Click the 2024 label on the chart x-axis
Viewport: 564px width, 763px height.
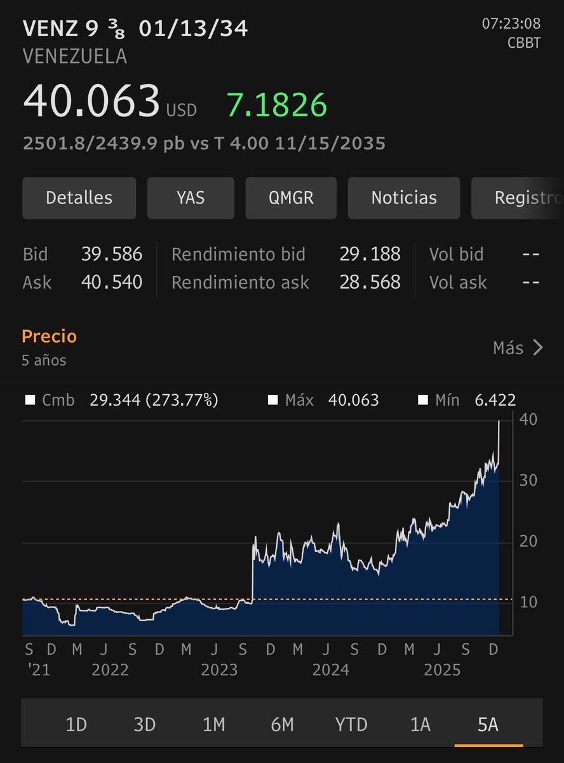click(330, 670)
